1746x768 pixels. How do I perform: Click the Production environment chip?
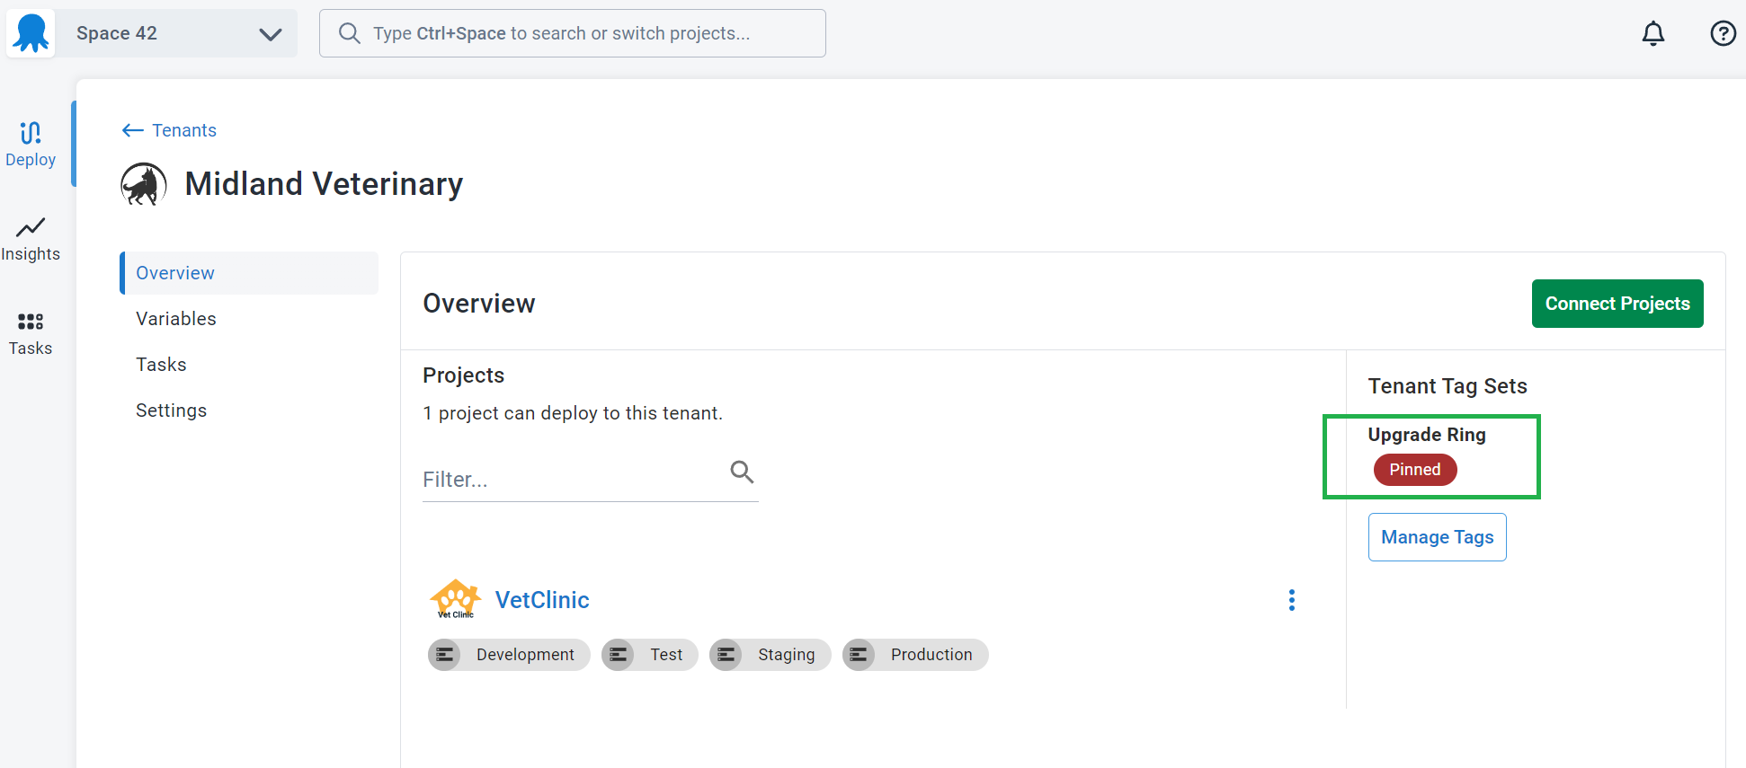[x=915, y=655]
